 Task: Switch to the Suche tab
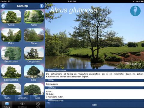click(7, 98)
